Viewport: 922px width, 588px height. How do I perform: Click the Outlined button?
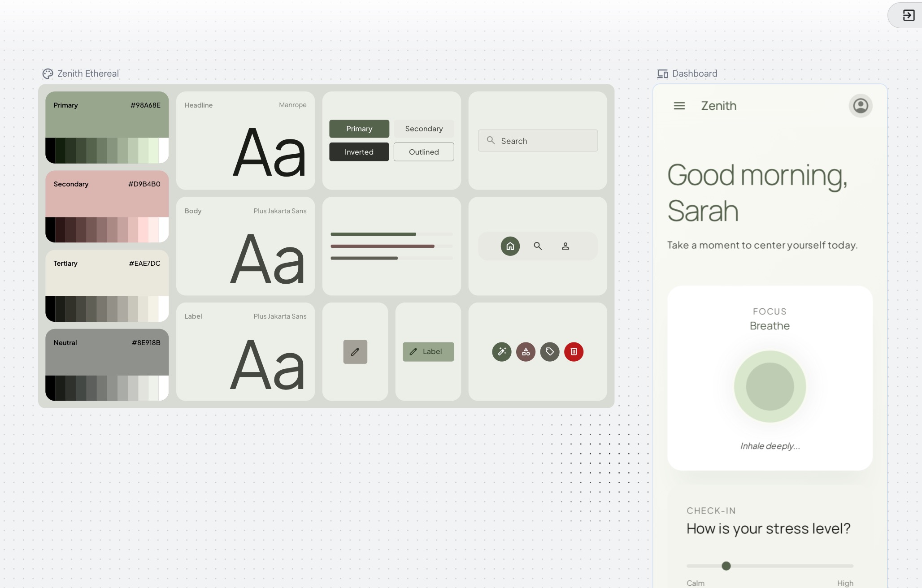[424, 152]
